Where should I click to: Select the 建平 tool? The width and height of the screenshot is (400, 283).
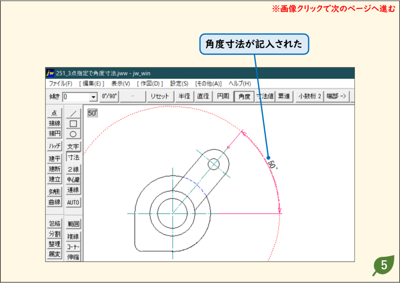point(54,158)
